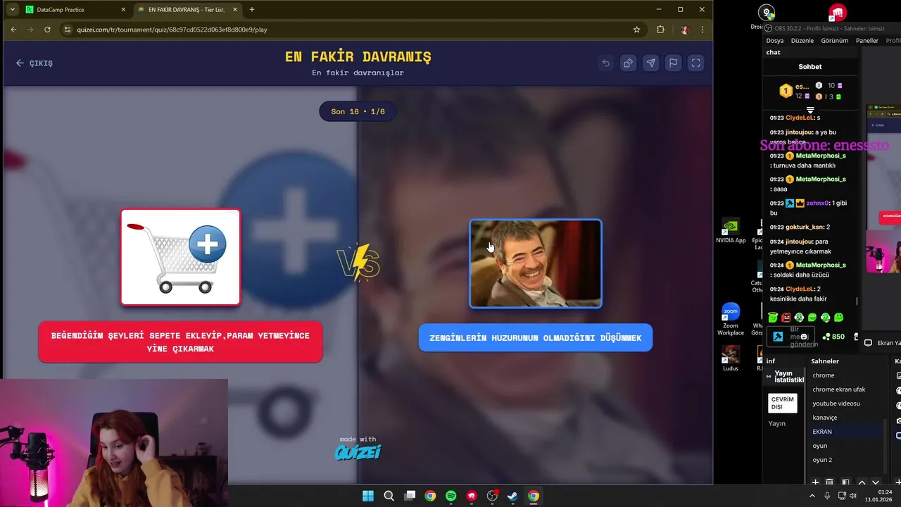Image resolution: width=901 pixels, height=507 pixels.
Task: Choose the smiling man image option
Action: (x=536, y=263)
